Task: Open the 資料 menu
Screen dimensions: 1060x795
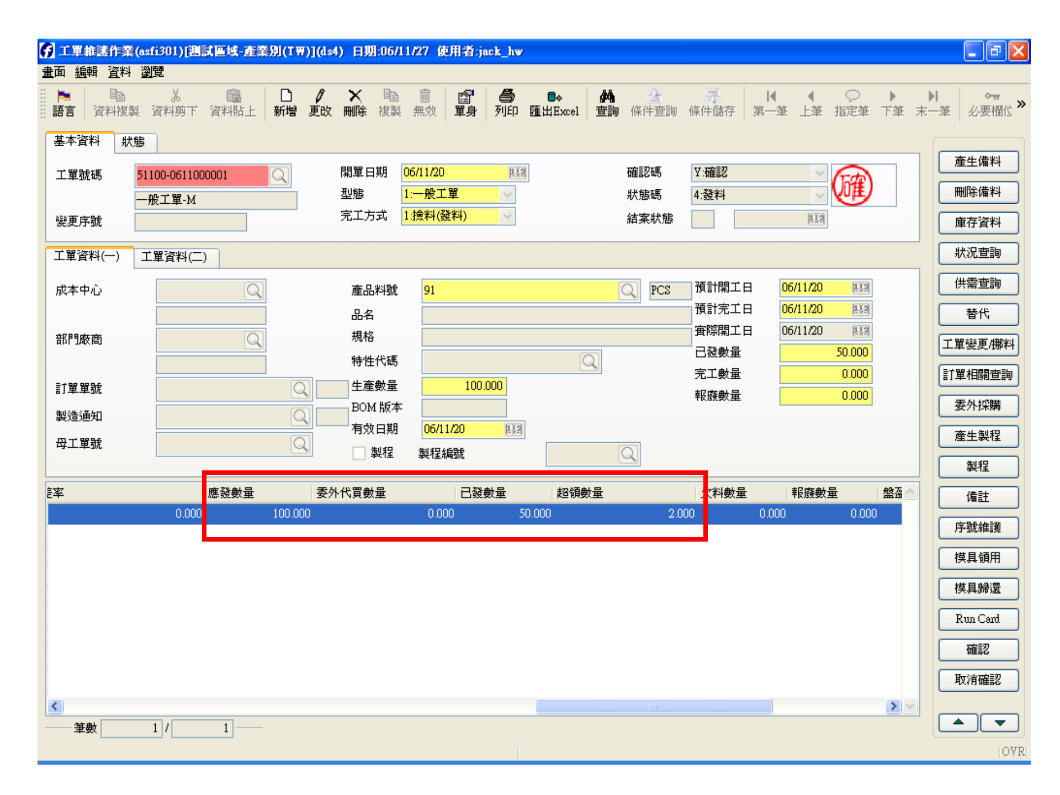Action: pos(118,72)
